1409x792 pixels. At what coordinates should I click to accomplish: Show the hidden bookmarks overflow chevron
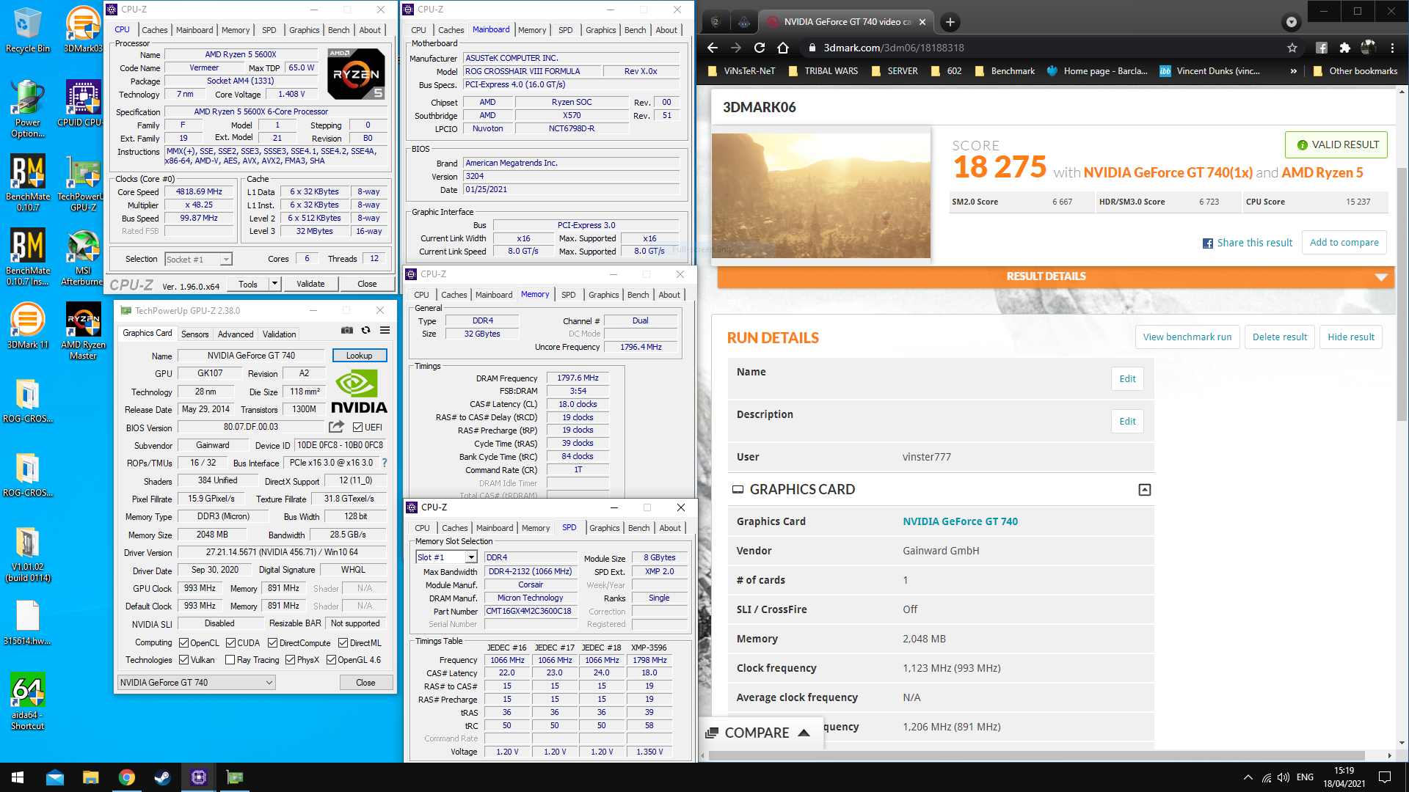click(1293, 71)
